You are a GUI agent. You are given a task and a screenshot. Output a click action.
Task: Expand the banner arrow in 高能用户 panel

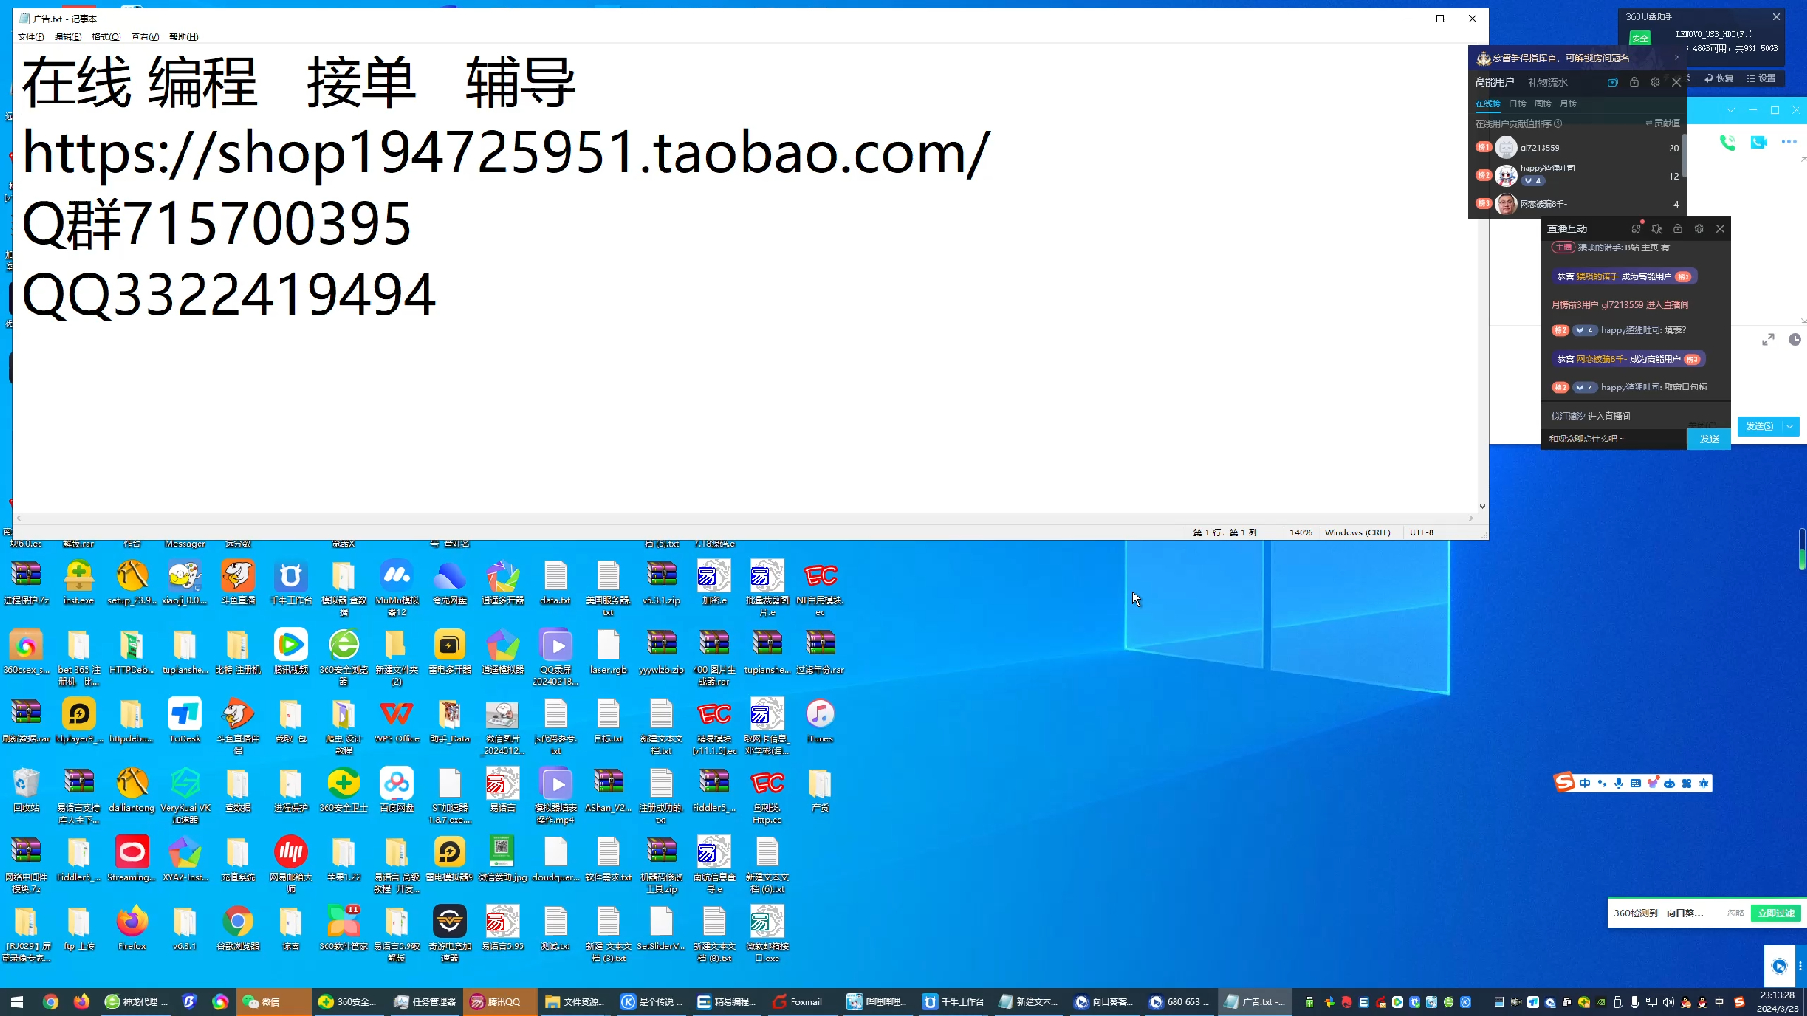tap(1676, 57)
